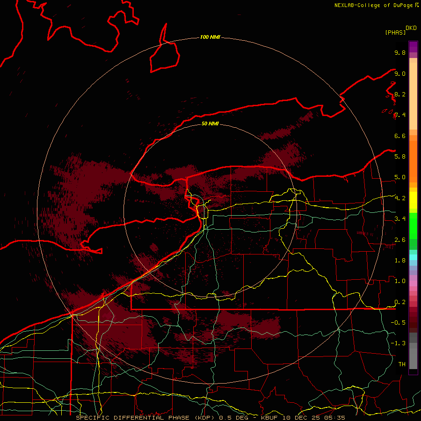Click the 10 DEC 25 05:35 timestamp

(x=314, y=418)
